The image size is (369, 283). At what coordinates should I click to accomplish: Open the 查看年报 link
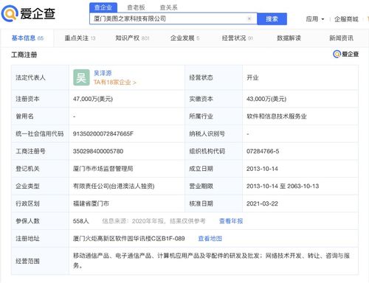[x=231, y=221]
